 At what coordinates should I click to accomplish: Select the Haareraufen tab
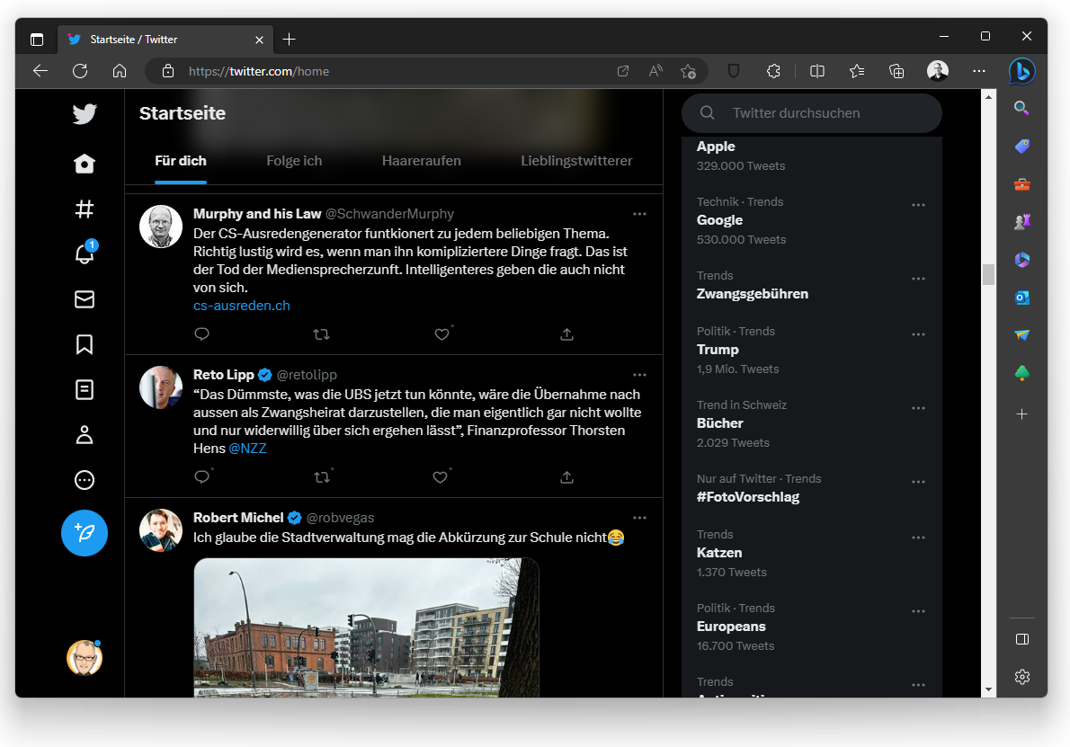421,161
